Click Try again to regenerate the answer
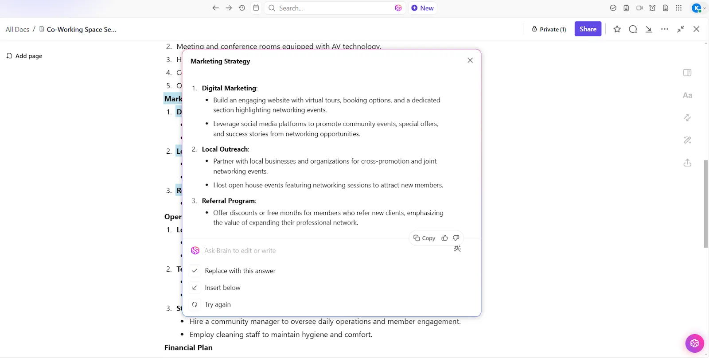 click(218, 304)
